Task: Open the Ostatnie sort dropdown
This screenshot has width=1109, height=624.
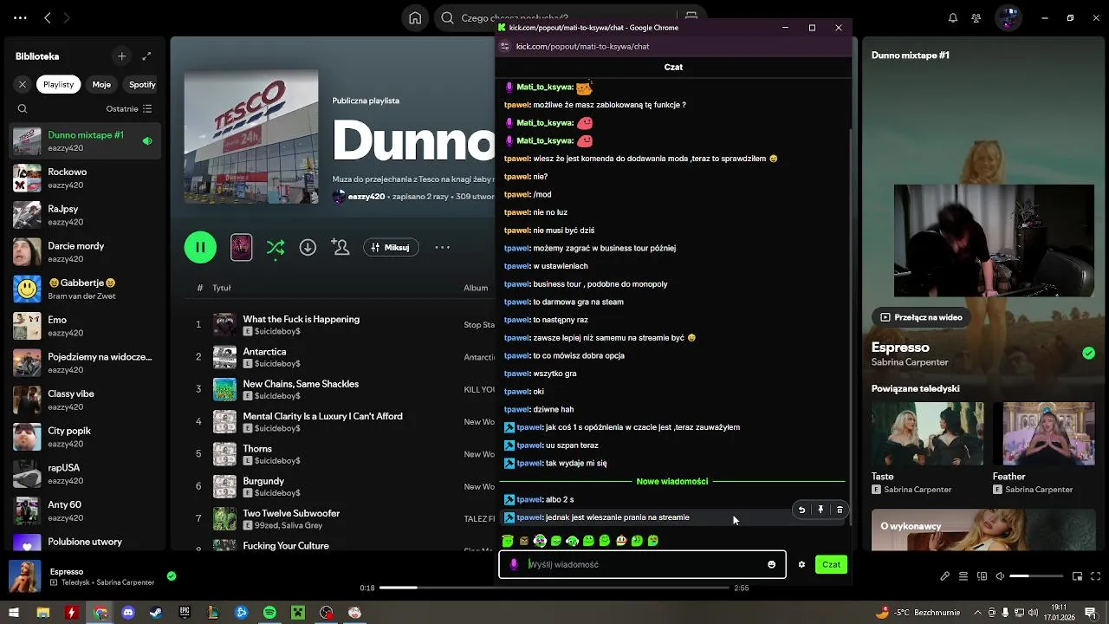Action: [129, 109]
